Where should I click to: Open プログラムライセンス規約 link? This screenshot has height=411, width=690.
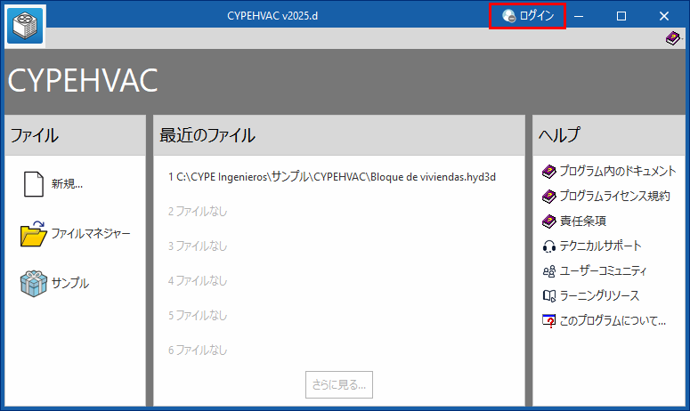click(x=614, y=196)
